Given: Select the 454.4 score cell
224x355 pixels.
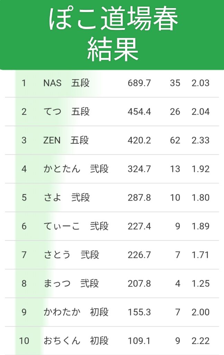Looking at the screenshot, I should point(139,112).
